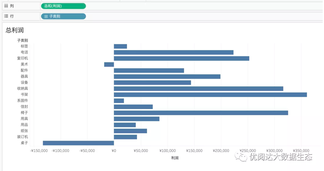Image resolution: width=324 pixels, height=171 pixels.
Task: Click the 子类别 field header
Action: click(23, 40)
